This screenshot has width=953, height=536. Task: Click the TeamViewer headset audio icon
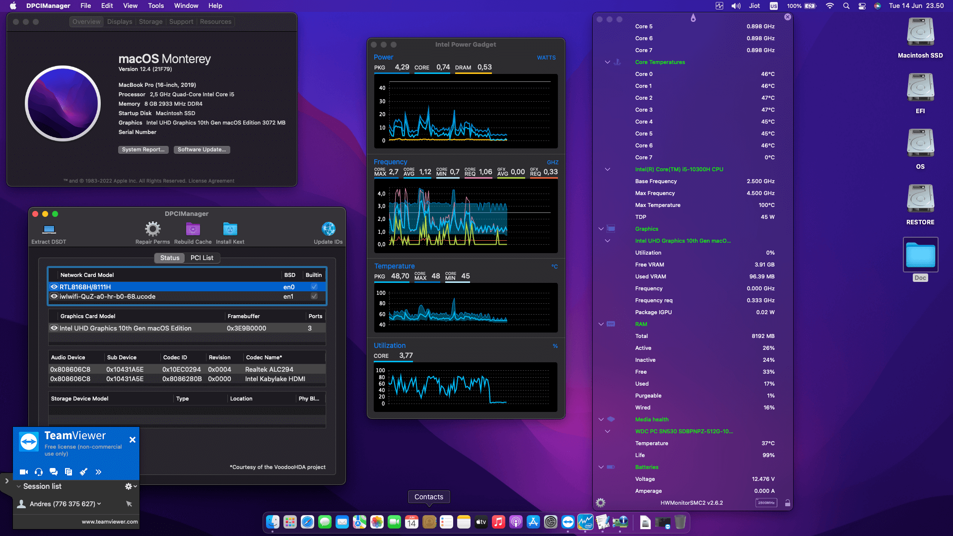(39, 472)
